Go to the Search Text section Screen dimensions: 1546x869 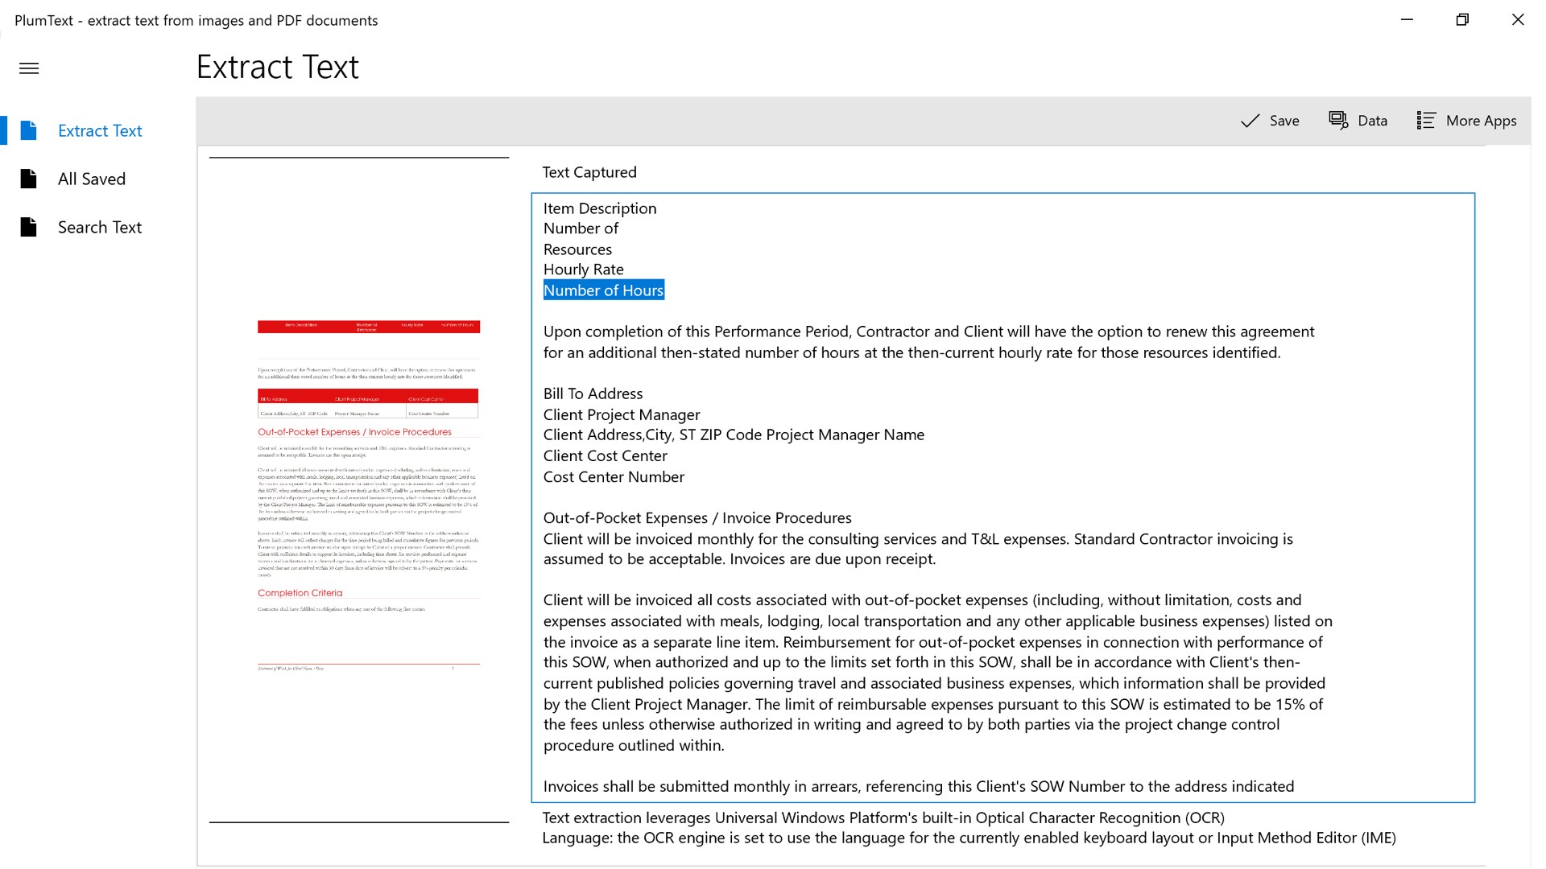click(100, 227)
